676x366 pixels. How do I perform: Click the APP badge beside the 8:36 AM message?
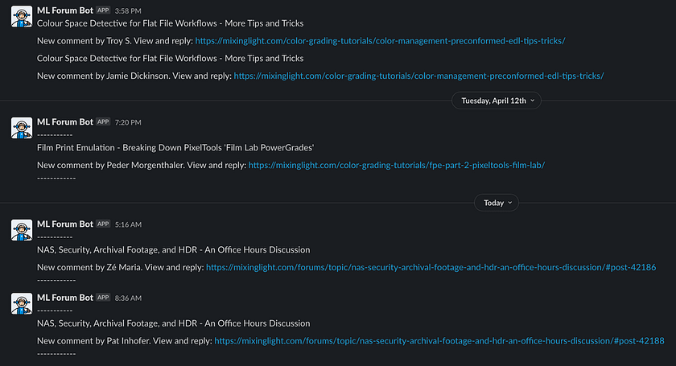click(x=103, y=298)
